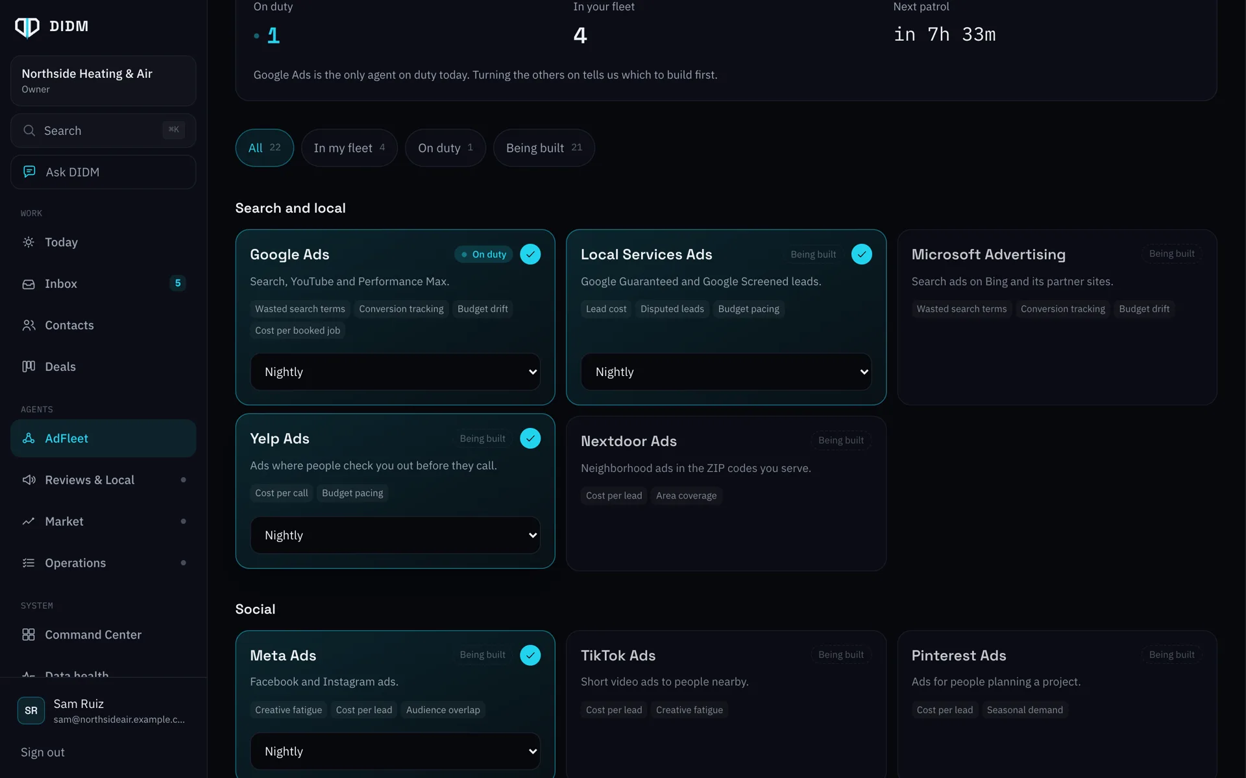Click the AdFleet network icon
Screen dimensions: 1246x778
[x=29, y=438]
